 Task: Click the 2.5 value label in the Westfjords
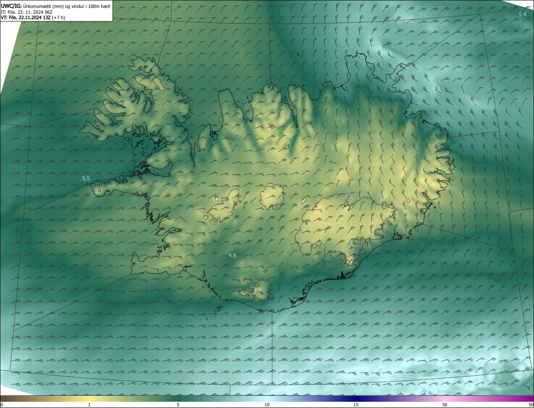(x=127, y=103)
